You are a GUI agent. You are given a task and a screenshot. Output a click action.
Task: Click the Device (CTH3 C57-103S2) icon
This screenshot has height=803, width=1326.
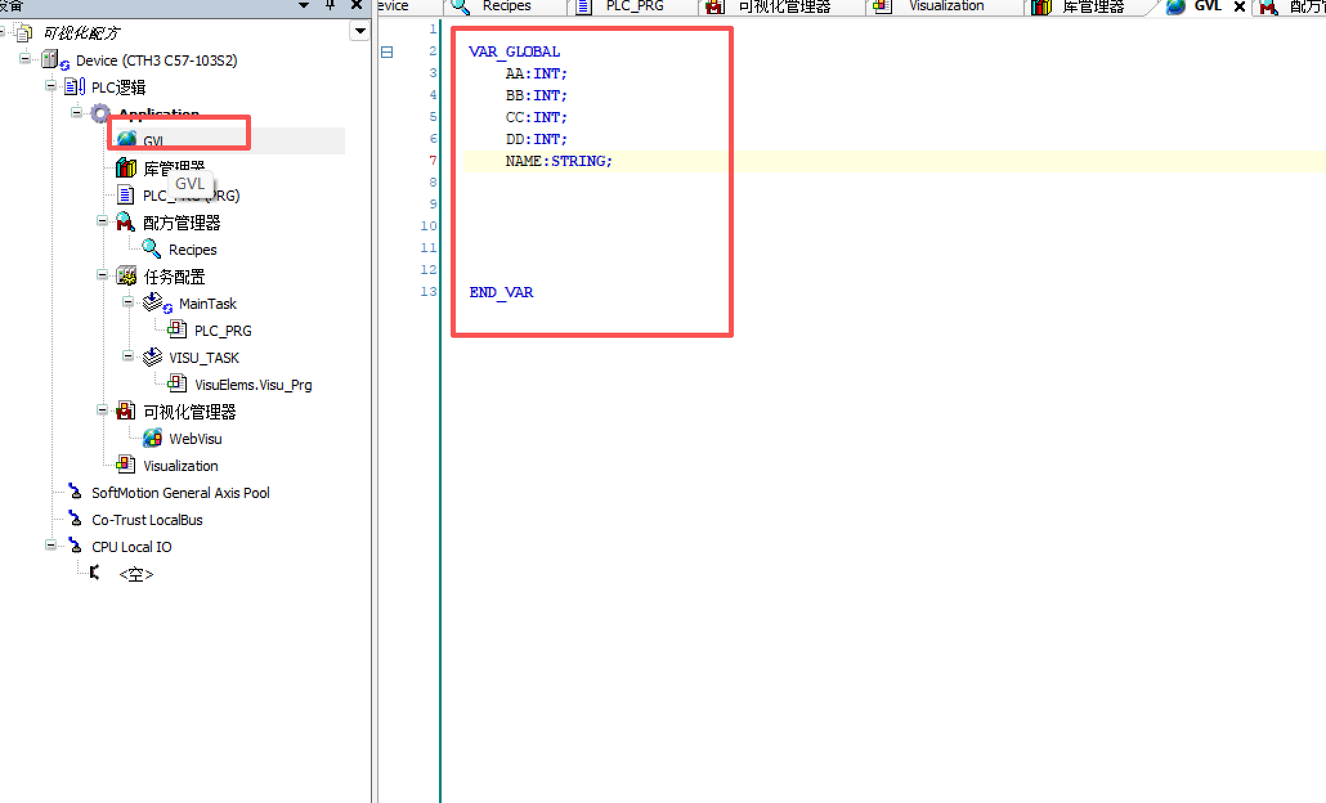(54, 60)
